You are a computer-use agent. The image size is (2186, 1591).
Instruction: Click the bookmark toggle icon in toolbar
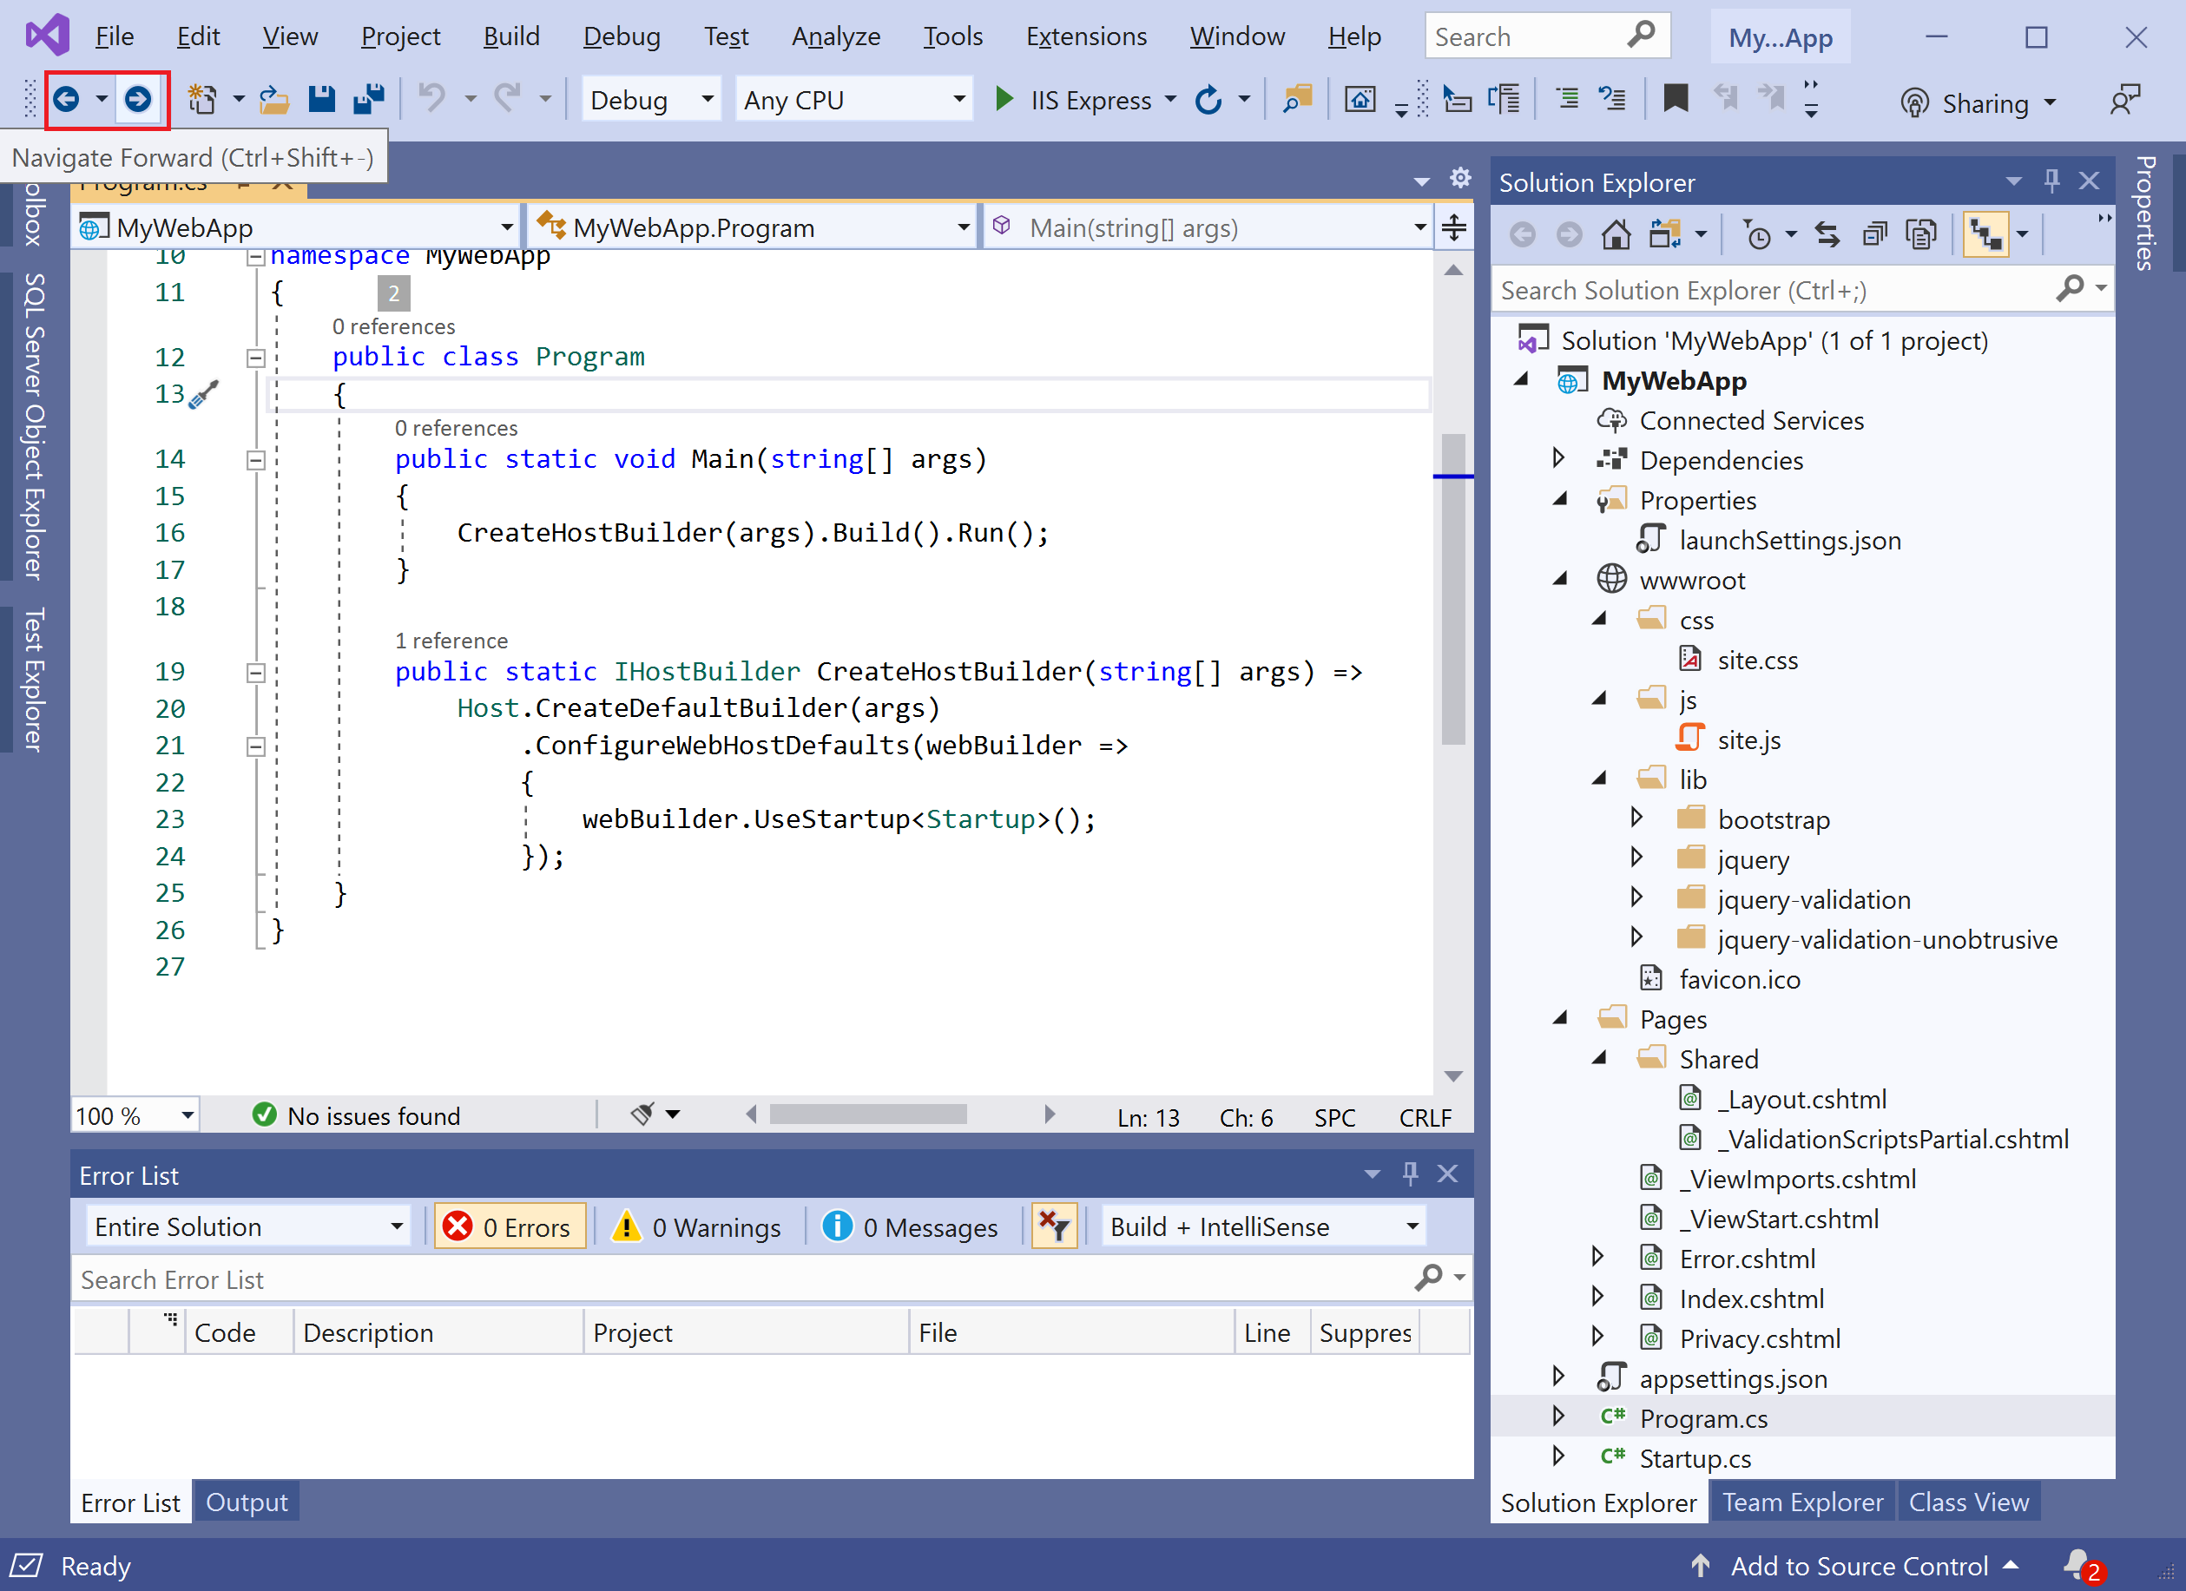[1676, 98]
